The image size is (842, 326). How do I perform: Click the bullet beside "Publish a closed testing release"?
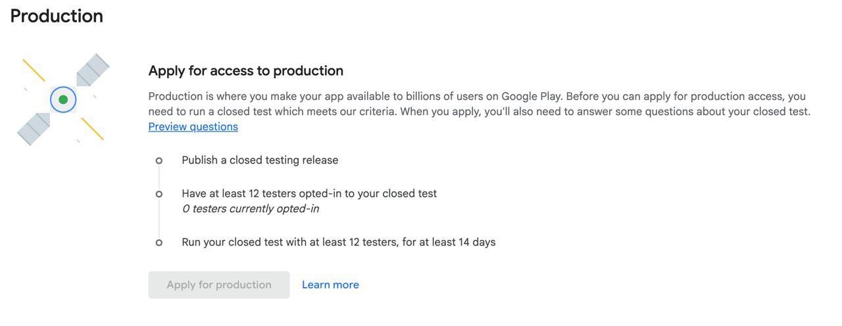159,160
